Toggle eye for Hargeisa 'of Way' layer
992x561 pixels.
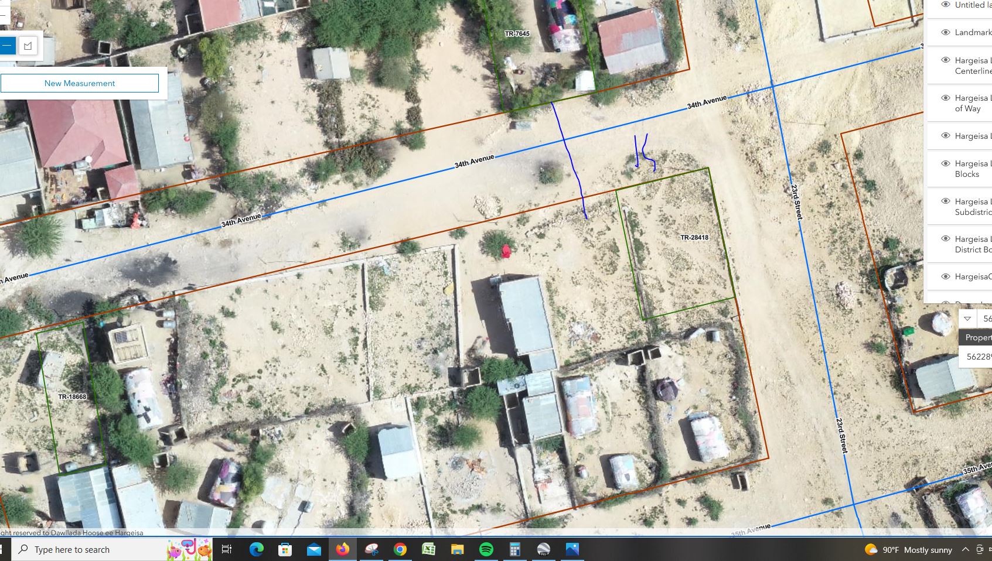point(945,98)
